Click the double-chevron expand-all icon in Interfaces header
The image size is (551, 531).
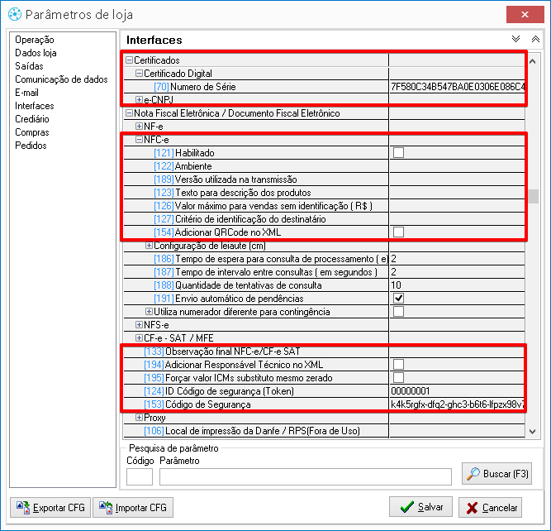pyautogui.click(x=516, y=39)
